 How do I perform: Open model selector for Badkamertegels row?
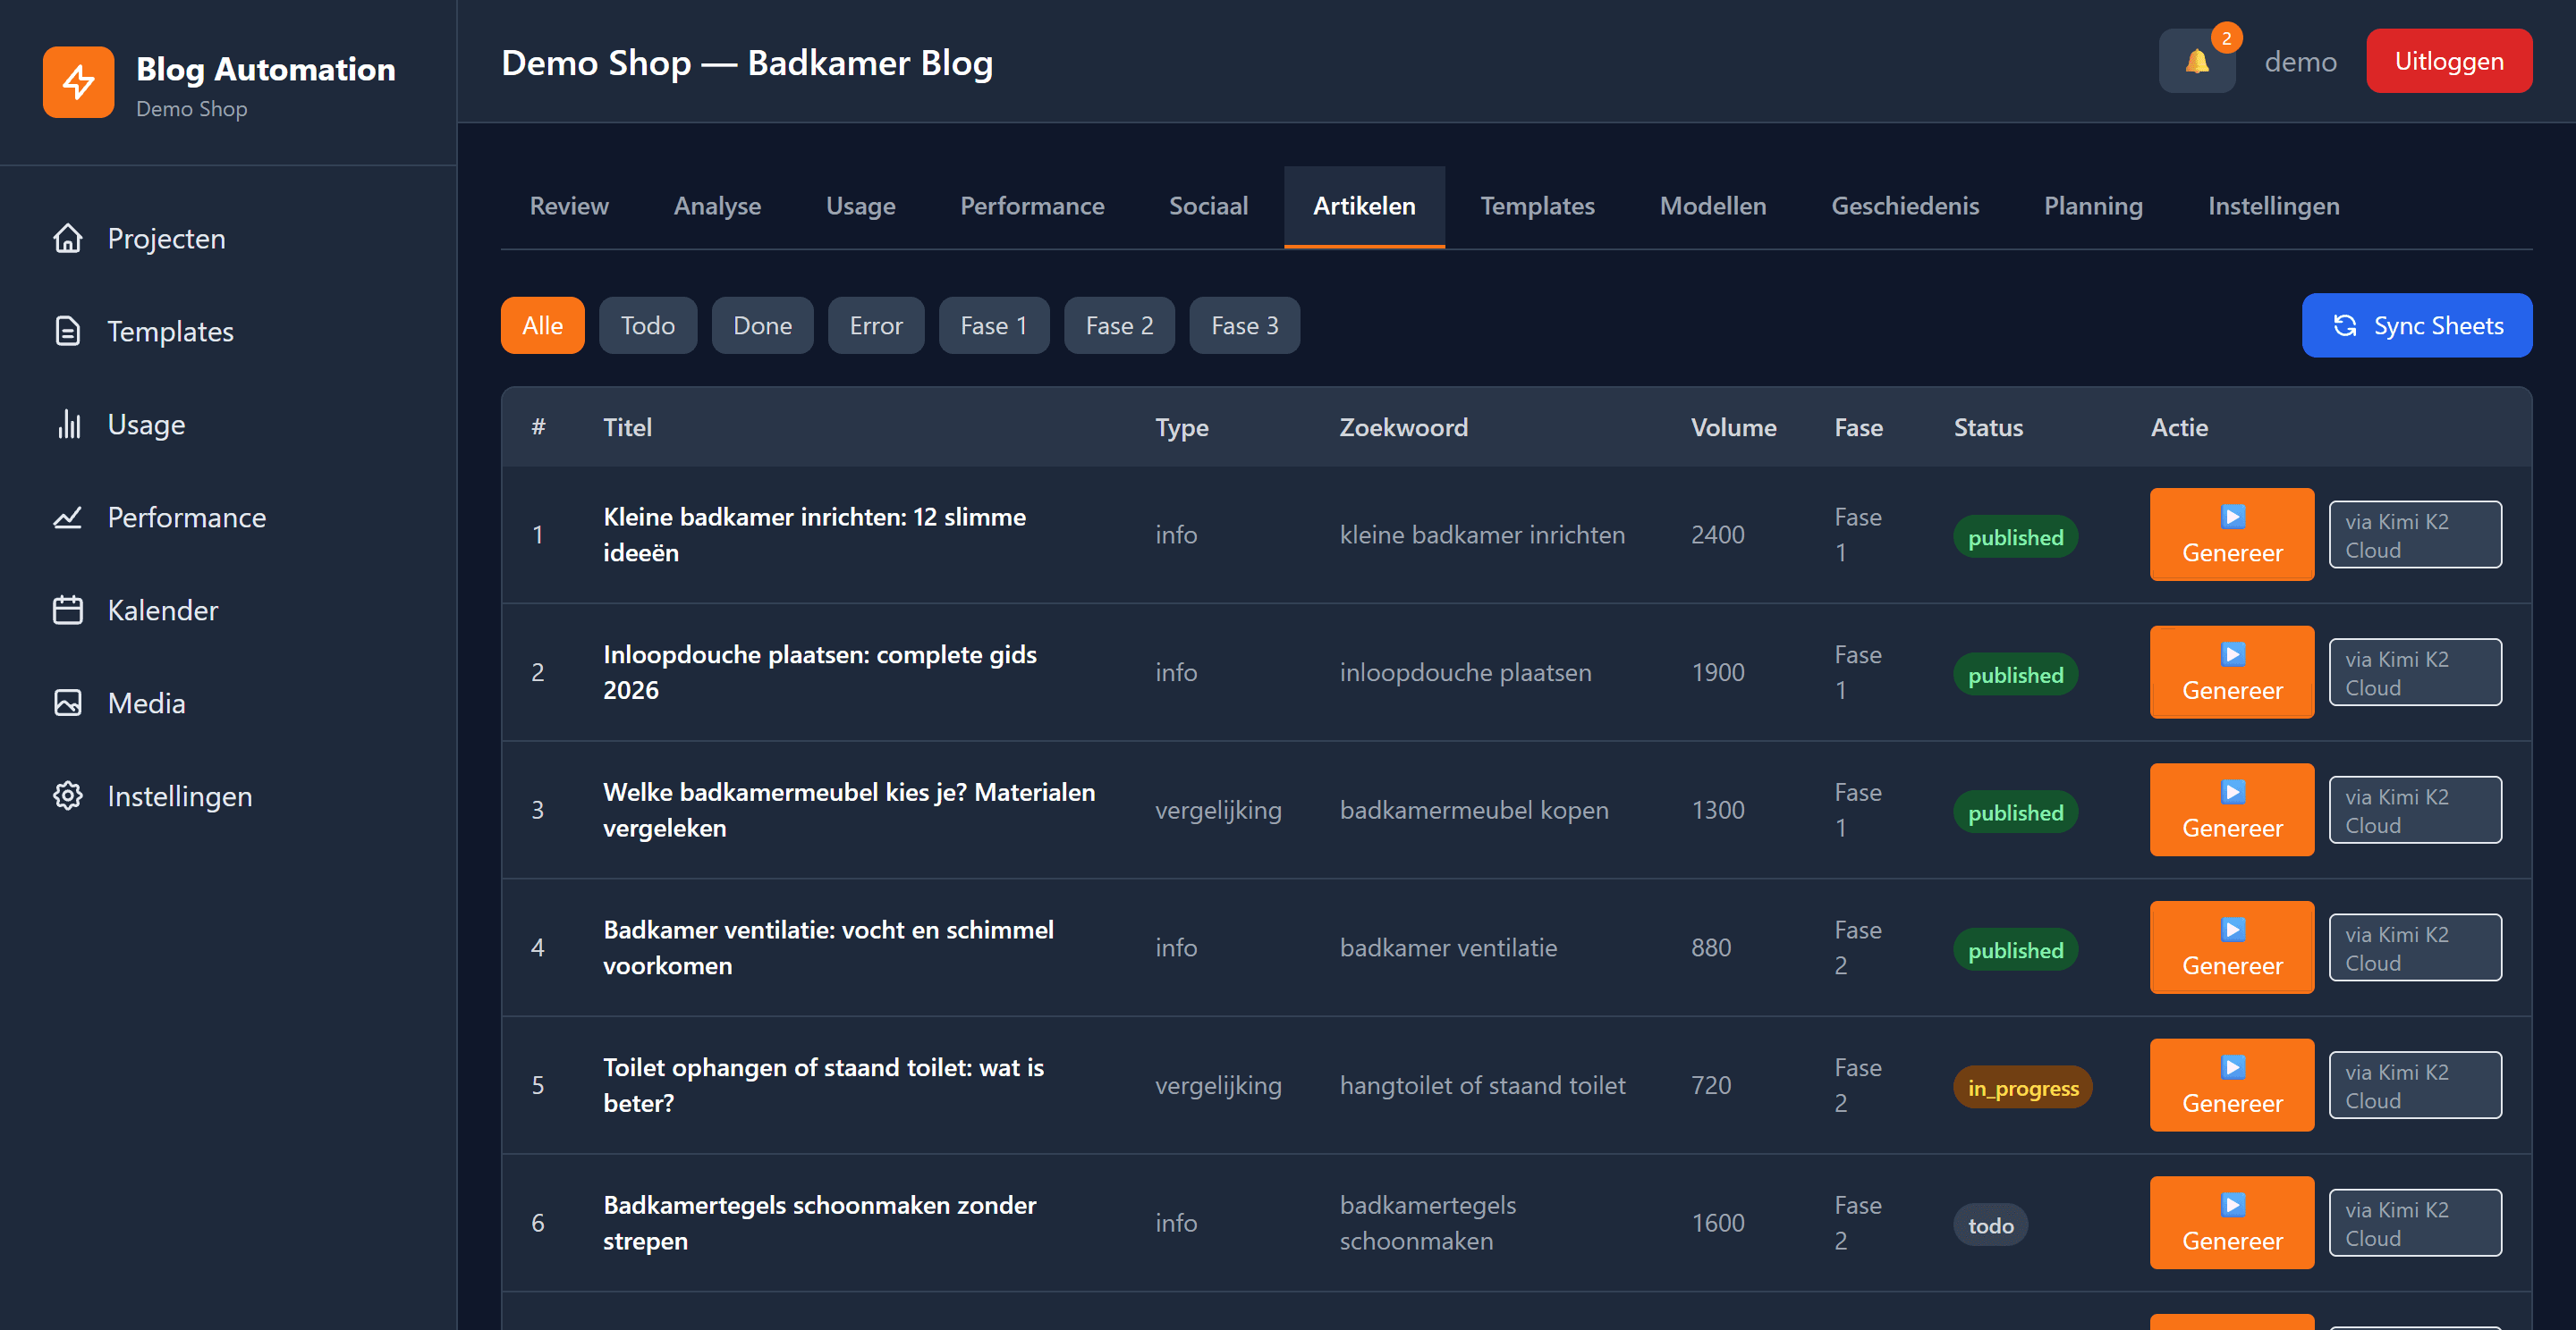(x=2415, y=1223)
